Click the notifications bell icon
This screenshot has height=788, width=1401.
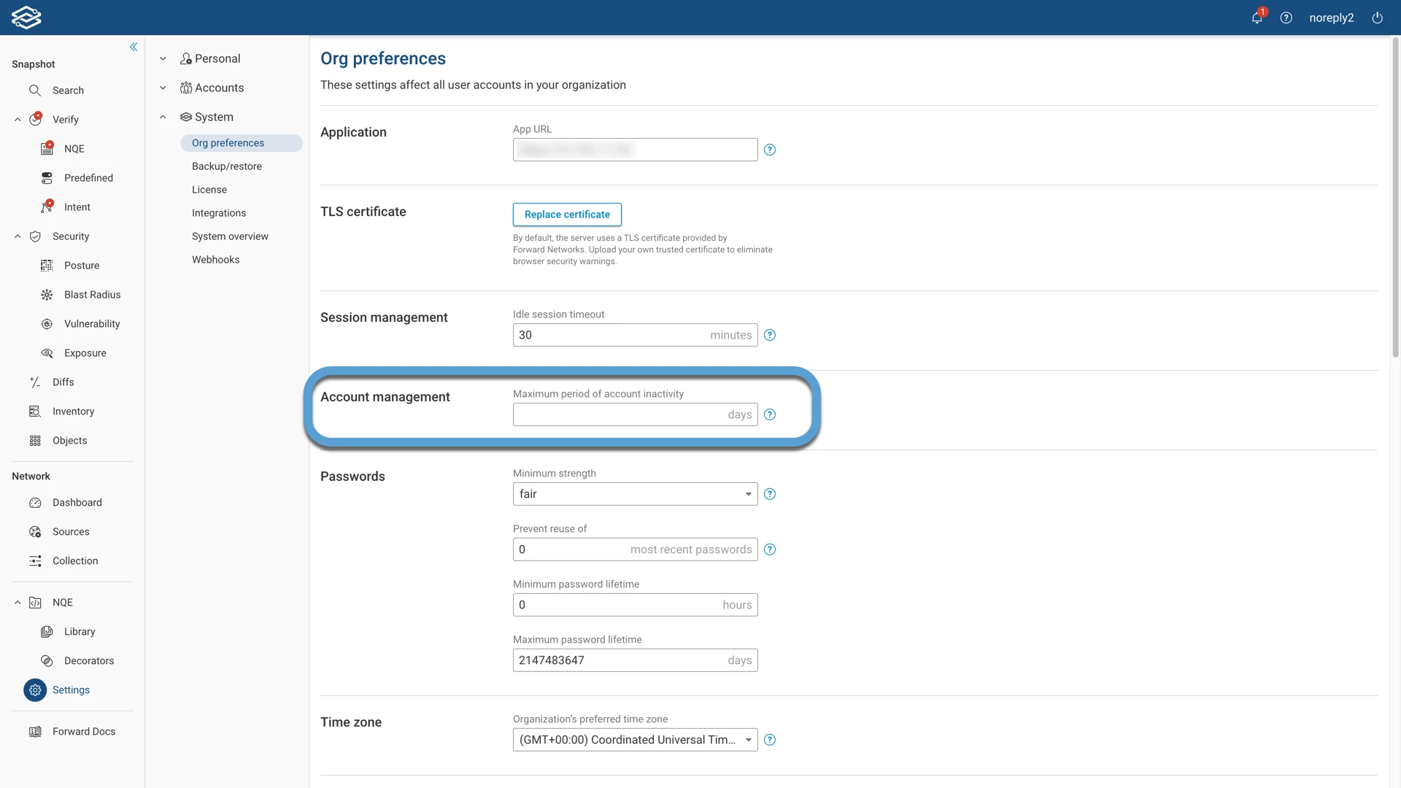click(x=1257, y=18)
